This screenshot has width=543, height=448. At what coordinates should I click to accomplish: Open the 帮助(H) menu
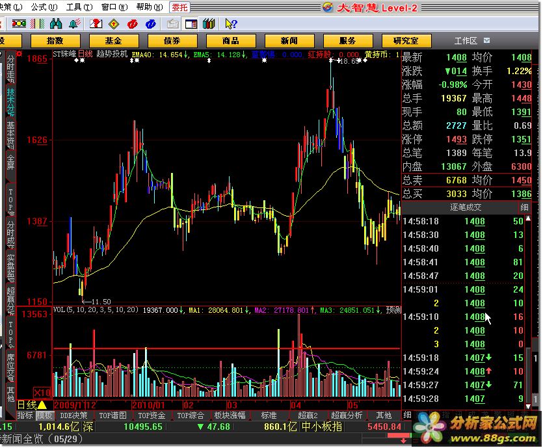pyautogui.click(x=149, y=7)
